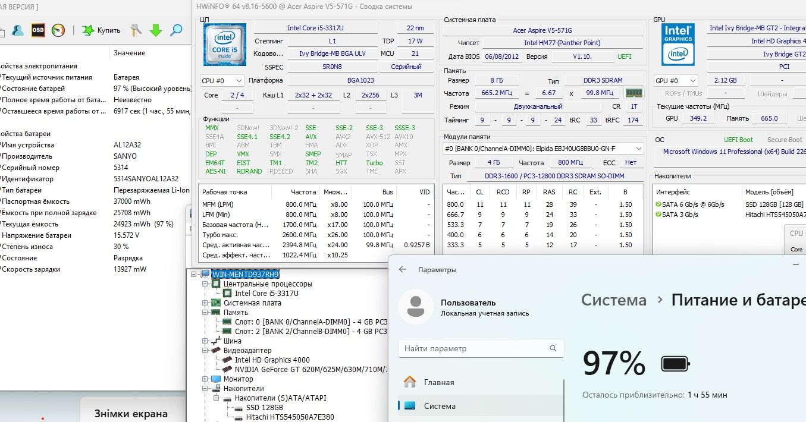Collapse the Центральные процессоры tree node
The width and height of the screenshot is (806, 422).
point(206,284)
